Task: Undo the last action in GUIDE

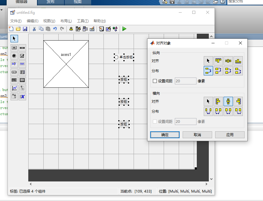Action: click(55, 29)
